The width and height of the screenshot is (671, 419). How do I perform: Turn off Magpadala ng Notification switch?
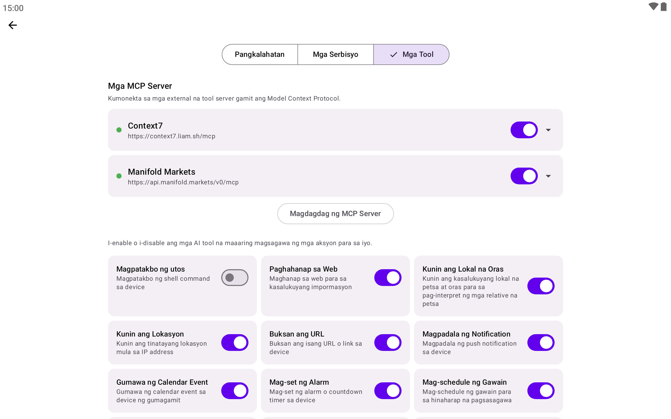point(541,343)
